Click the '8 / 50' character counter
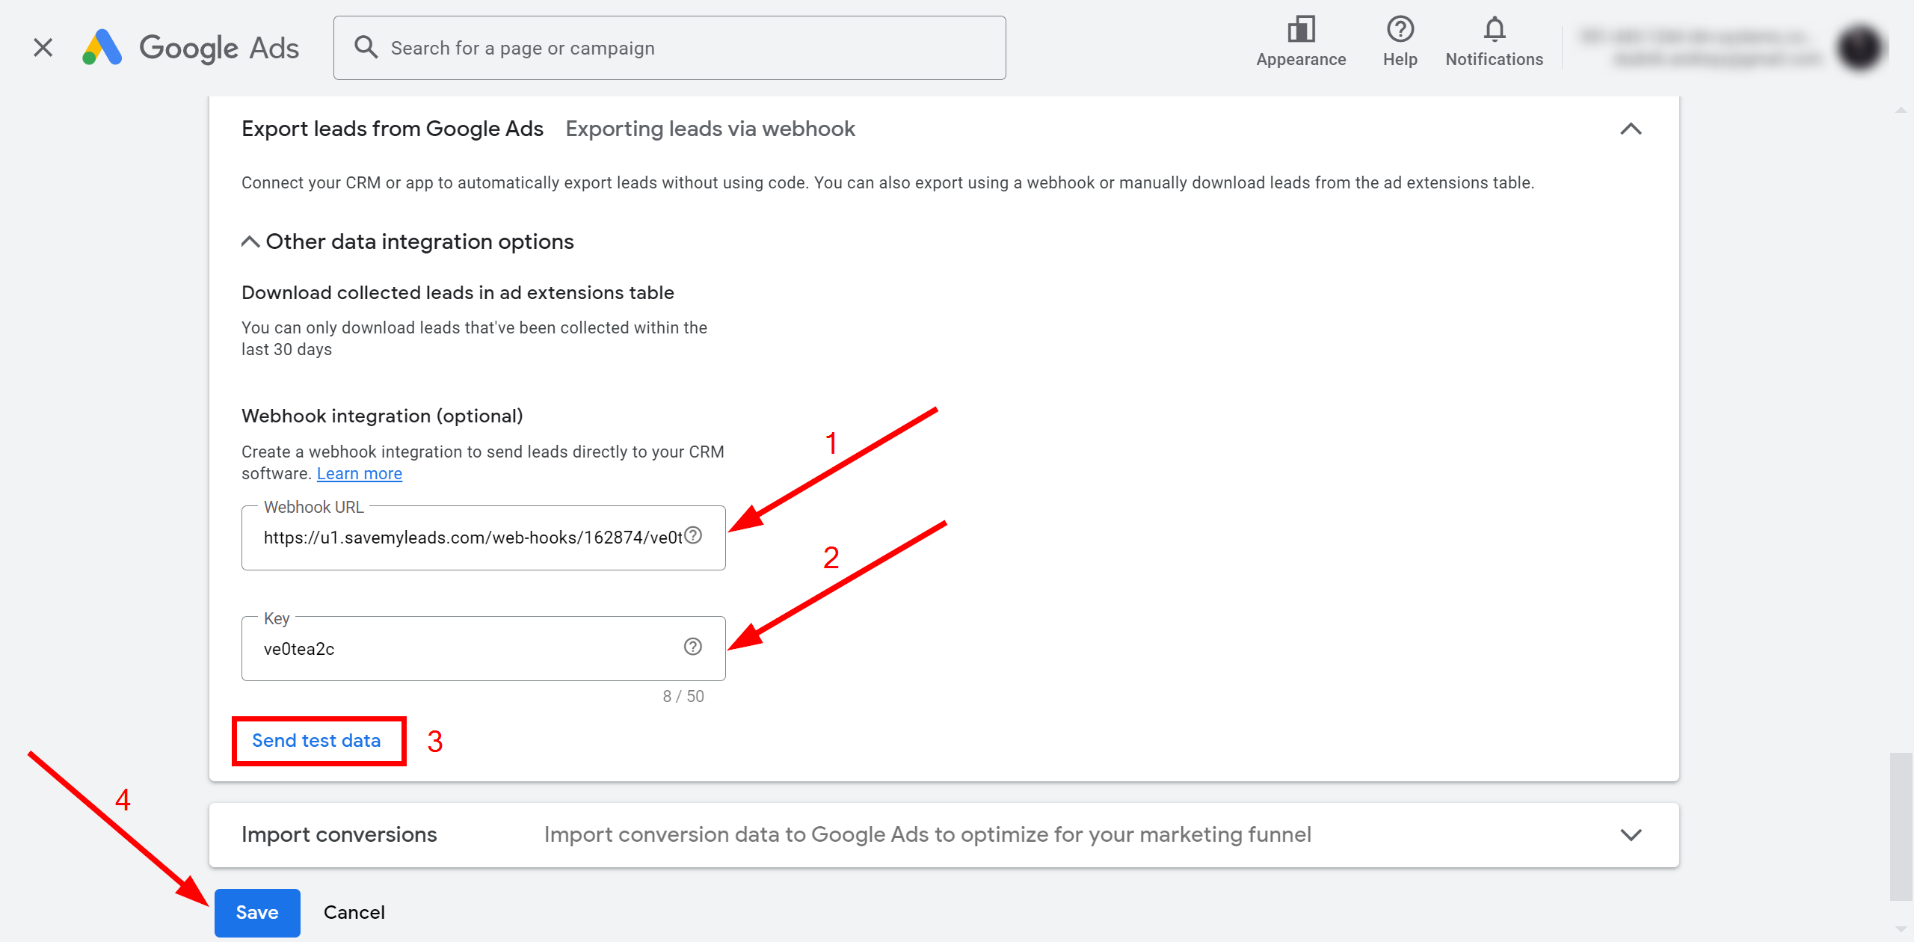 [x=683, y=697]
